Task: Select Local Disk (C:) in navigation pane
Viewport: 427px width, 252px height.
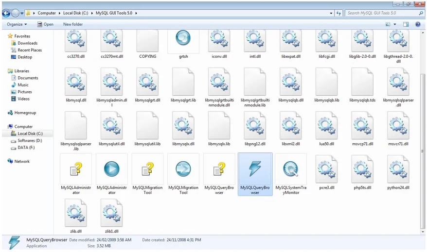Action: (x=27, y=134)
